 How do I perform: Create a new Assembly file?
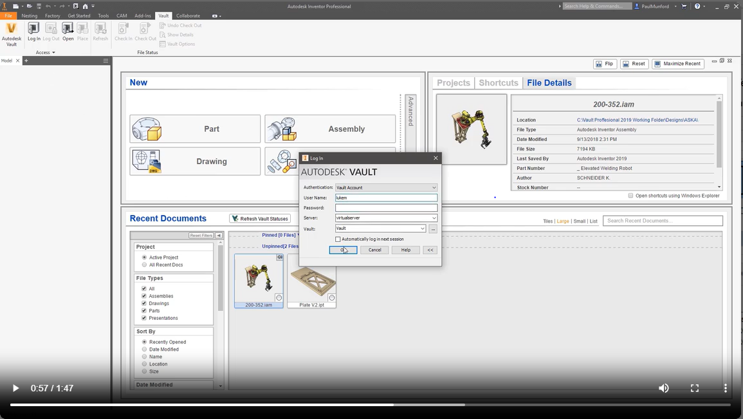click(x=330, y=129)
